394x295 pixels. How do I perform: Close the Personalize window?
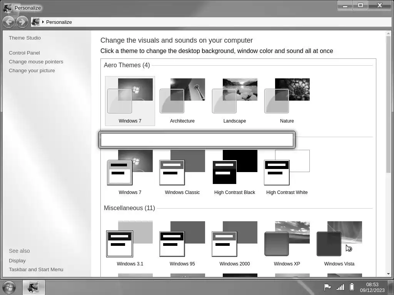coord(379,5)
